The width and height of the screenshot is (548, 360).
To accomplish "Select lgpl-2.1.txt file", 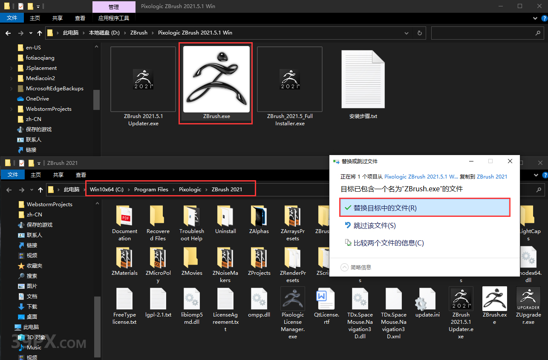I will (158, 303).
